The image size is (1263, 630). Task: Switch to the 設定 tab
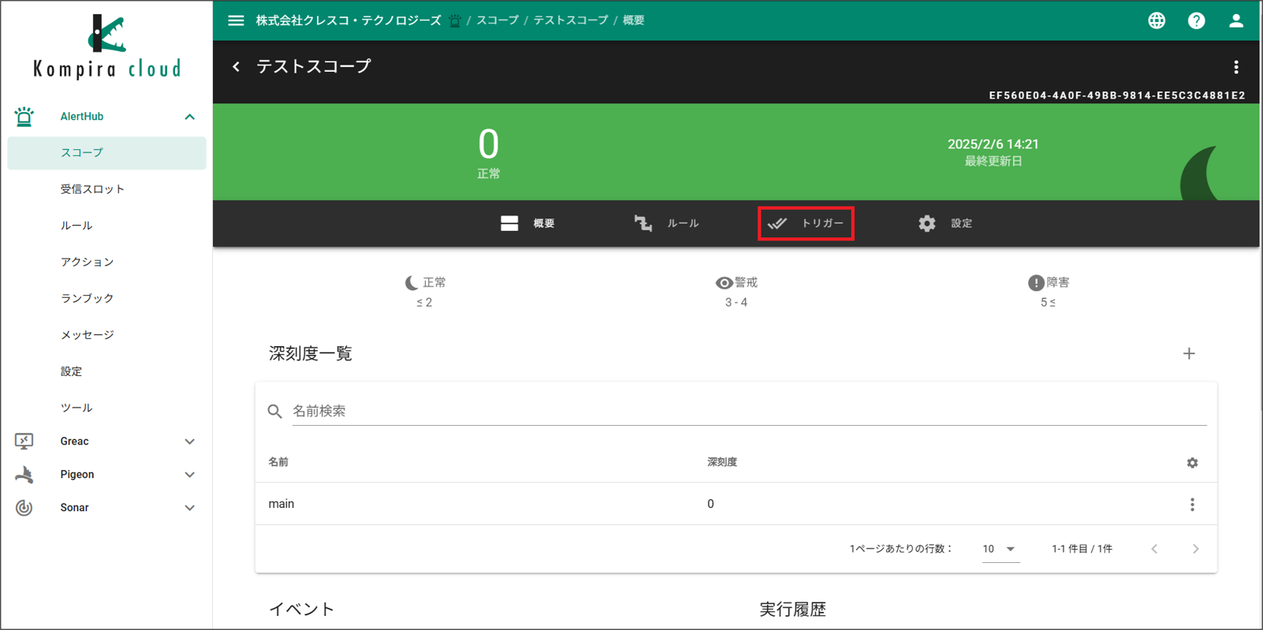point(945,223)
